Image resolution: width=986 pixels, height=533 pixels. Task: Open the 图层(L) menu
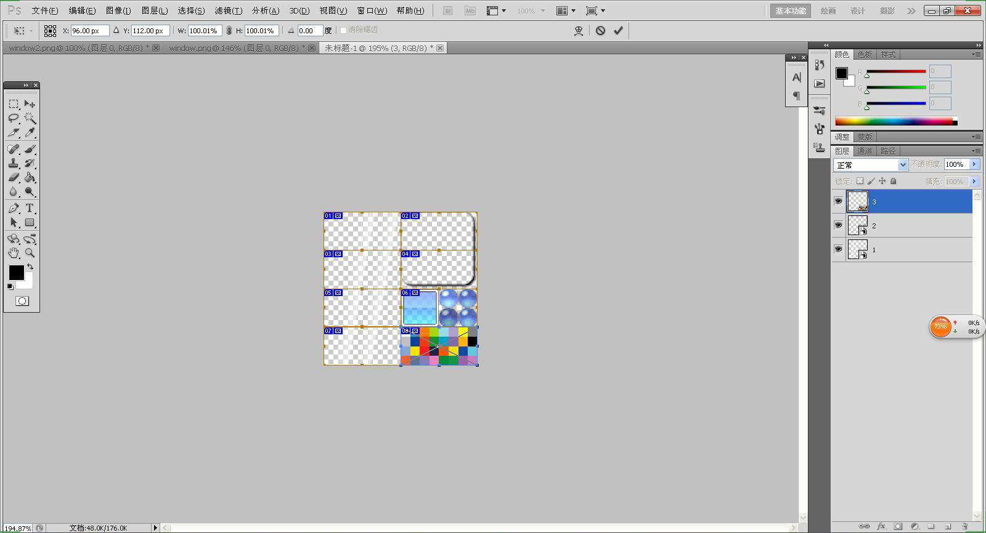click(155, 10)
